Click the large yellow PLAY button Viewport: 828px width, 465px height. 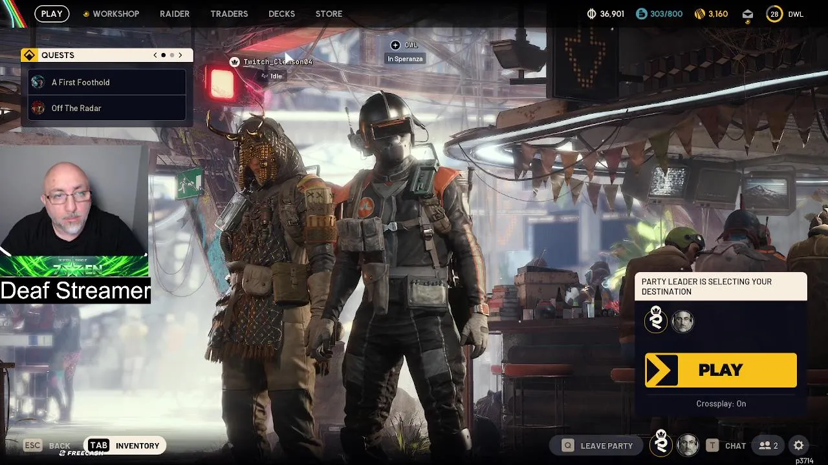pyautogui.click(x=721, y=370)
